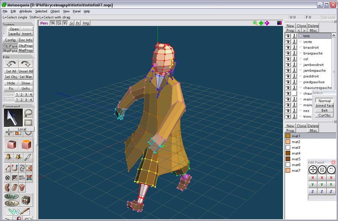Collapse the brasgauche object triangle

click(300, 53)
